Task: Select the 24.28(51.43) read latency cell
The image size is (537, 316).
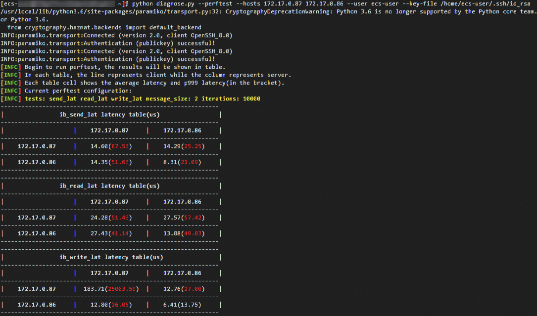Action: click(x=110, y=217)
